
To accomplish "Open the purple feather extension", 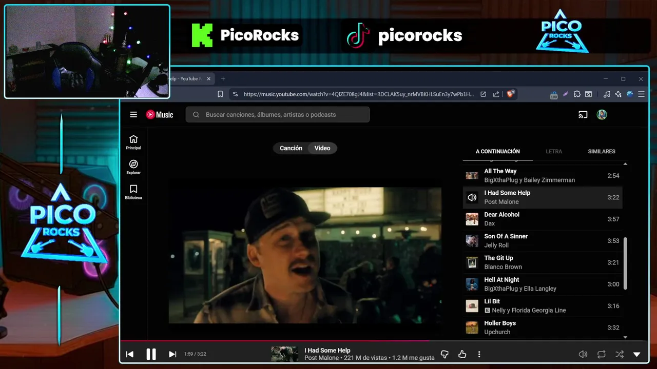I will click(x=565, y=94).
